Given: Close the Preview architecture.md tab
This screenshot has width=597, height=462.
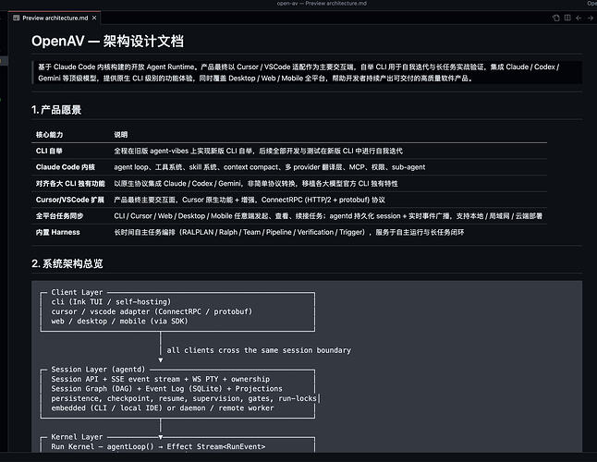Looking at the screenshot, I should click(x=94, y=18).
